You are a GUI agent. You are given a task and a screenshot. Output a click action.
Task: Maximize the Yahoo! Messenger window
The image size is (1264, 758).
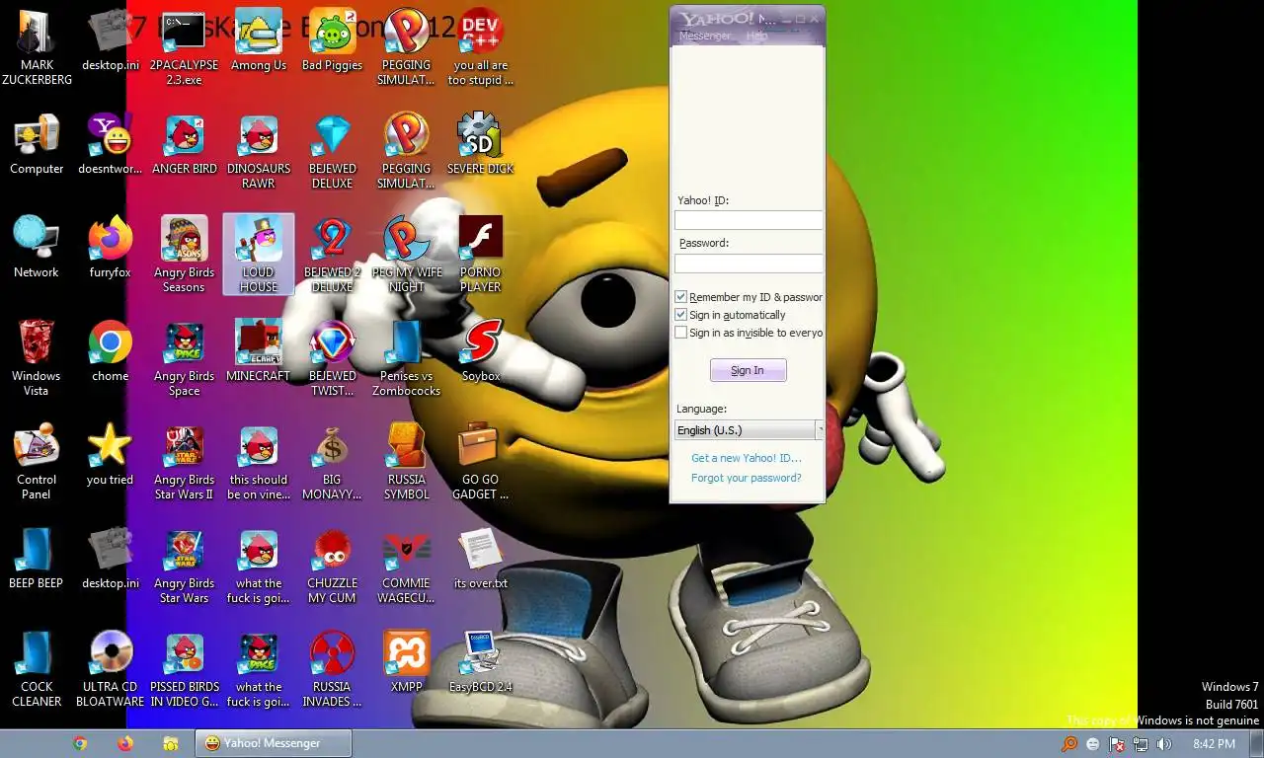click(800, 19)
